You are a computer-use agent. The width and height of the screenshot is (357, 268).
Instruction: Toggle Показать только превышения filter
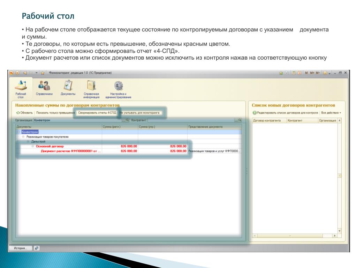tap(55, 113)
